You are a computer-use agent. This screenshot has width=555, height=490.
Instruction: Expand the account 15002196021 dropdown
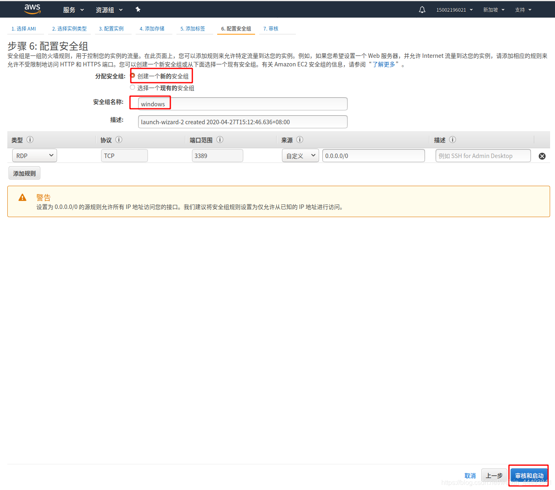tap(455, 10)
